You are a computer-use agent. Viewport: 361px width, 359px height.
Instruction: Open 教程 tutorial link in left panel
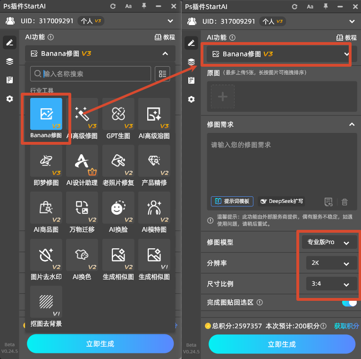(x=165, y=37)
